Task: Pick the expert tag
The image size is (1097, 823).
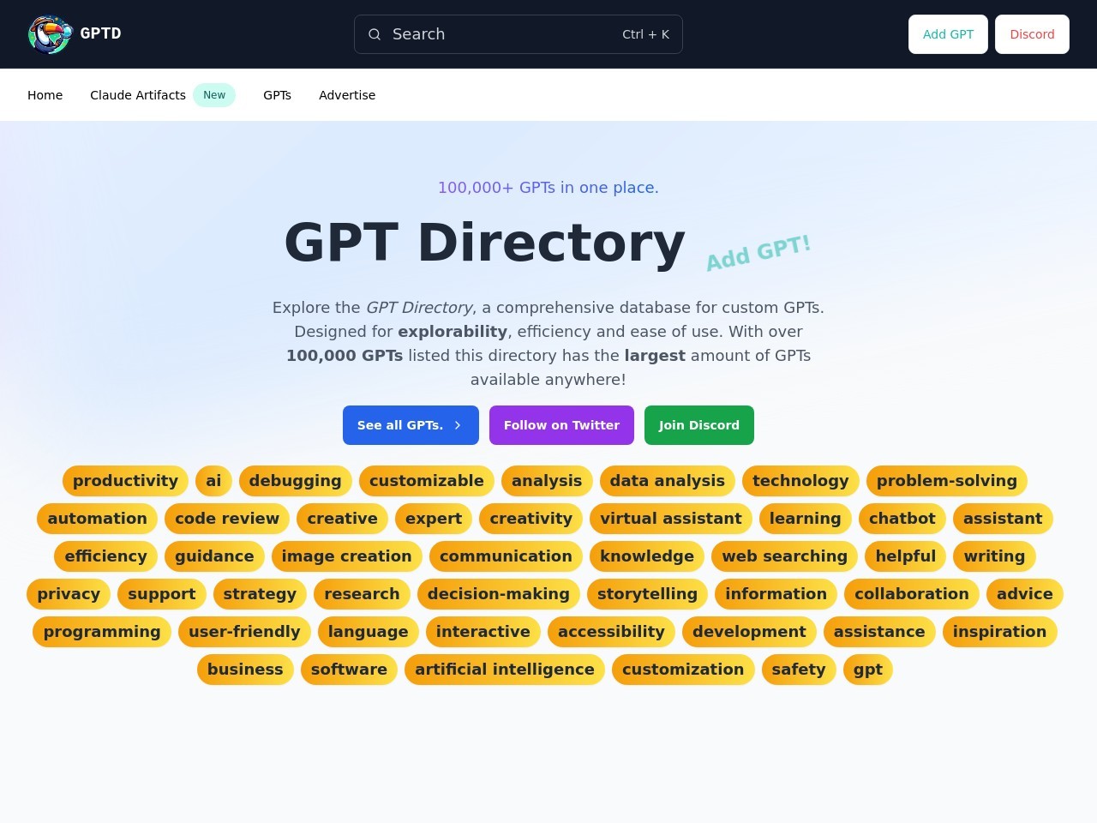Action: 434,519
